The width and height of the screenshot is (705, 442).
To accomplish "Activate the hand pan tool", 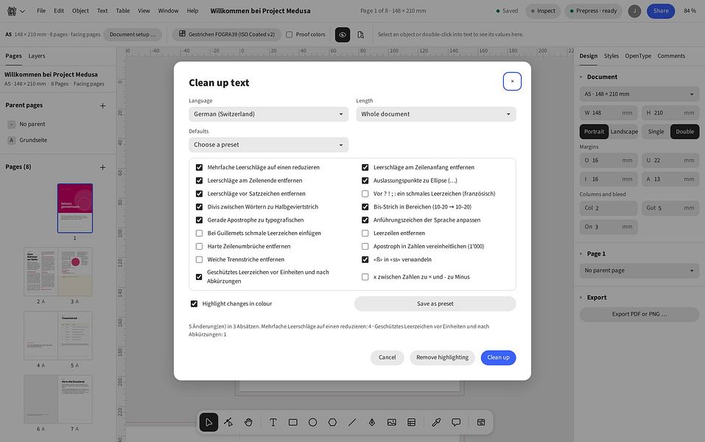I will coord(248,422).
